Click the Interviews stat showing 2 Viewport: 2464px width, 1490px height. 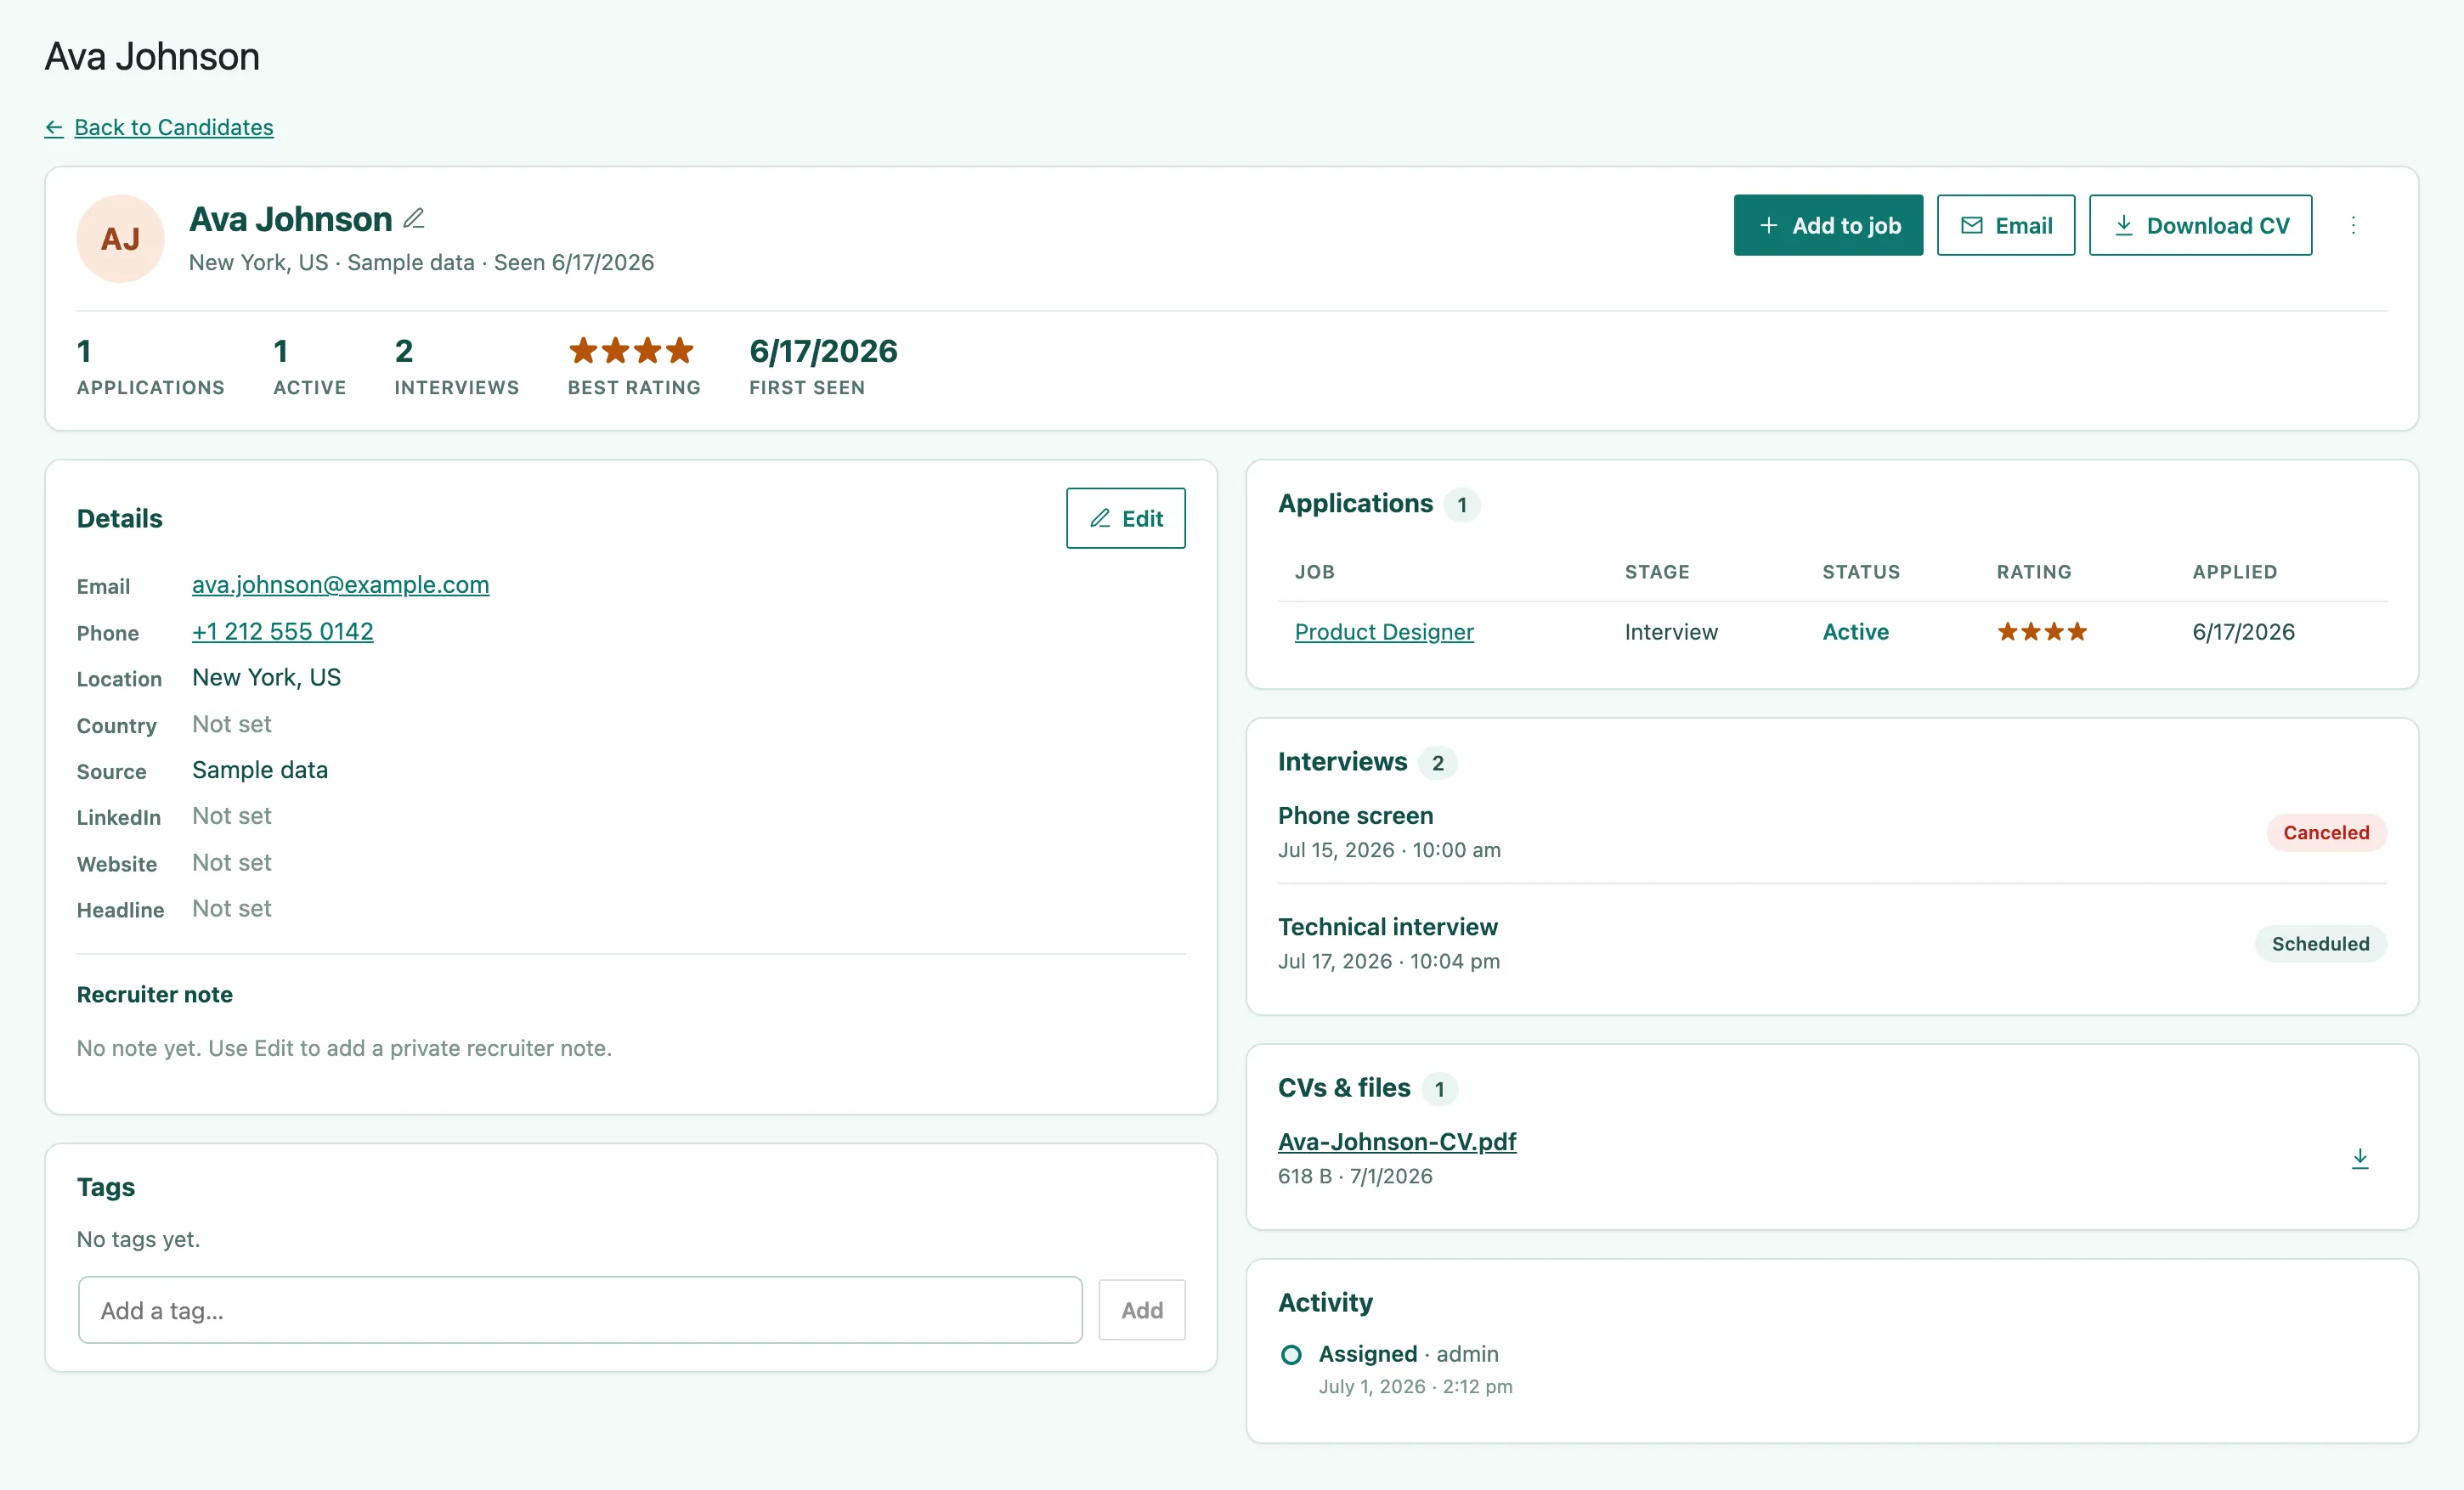pyautogui.click(x=456, y=366)
